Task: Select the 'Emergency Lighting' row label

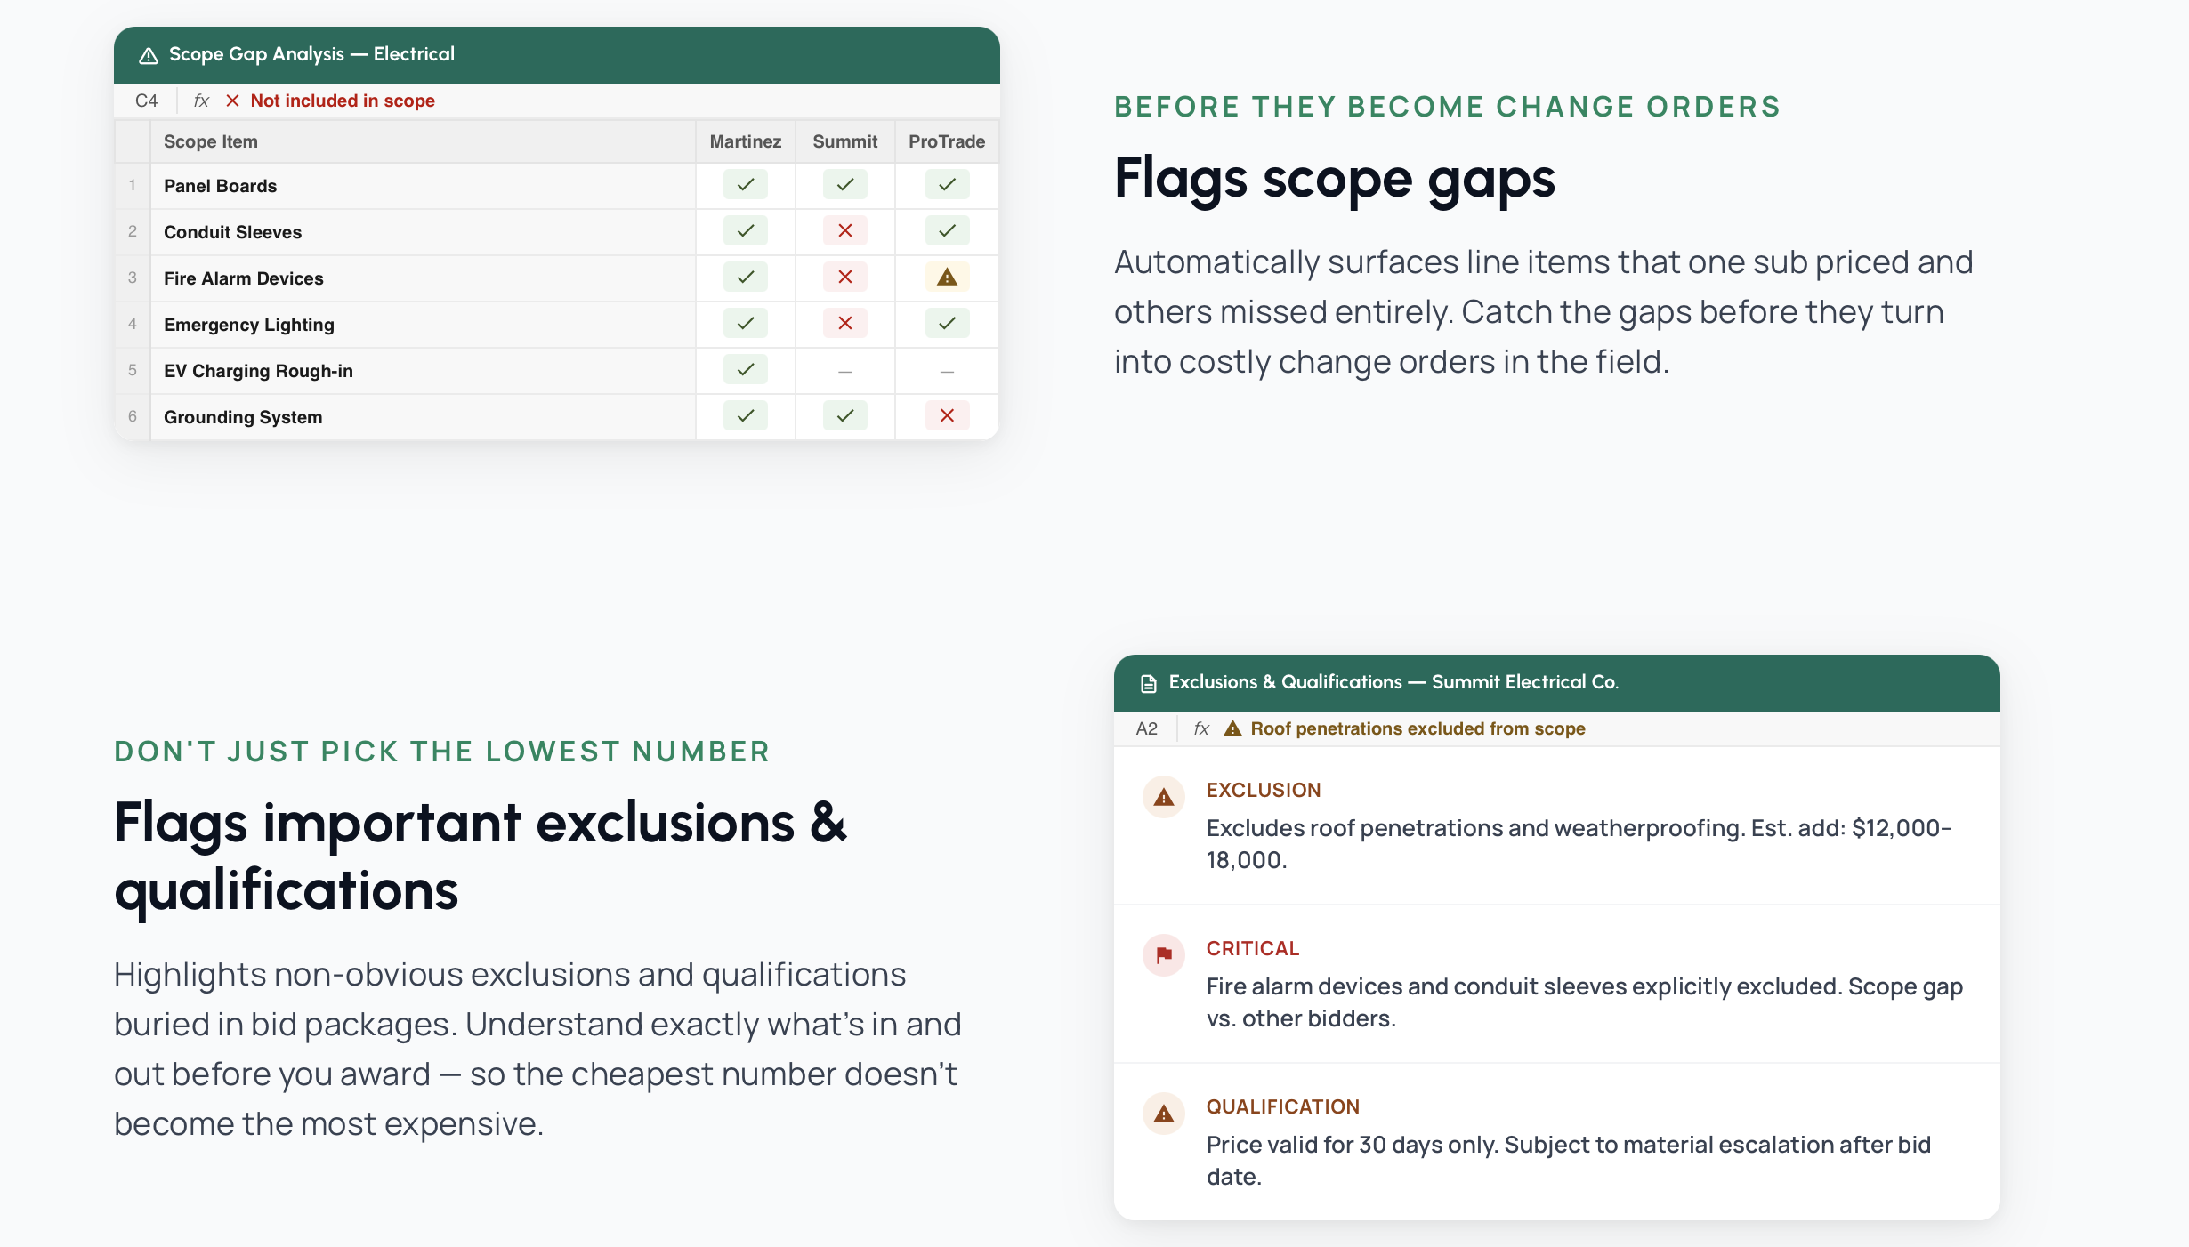Action: pyautogui.click(x=249, y=325)
